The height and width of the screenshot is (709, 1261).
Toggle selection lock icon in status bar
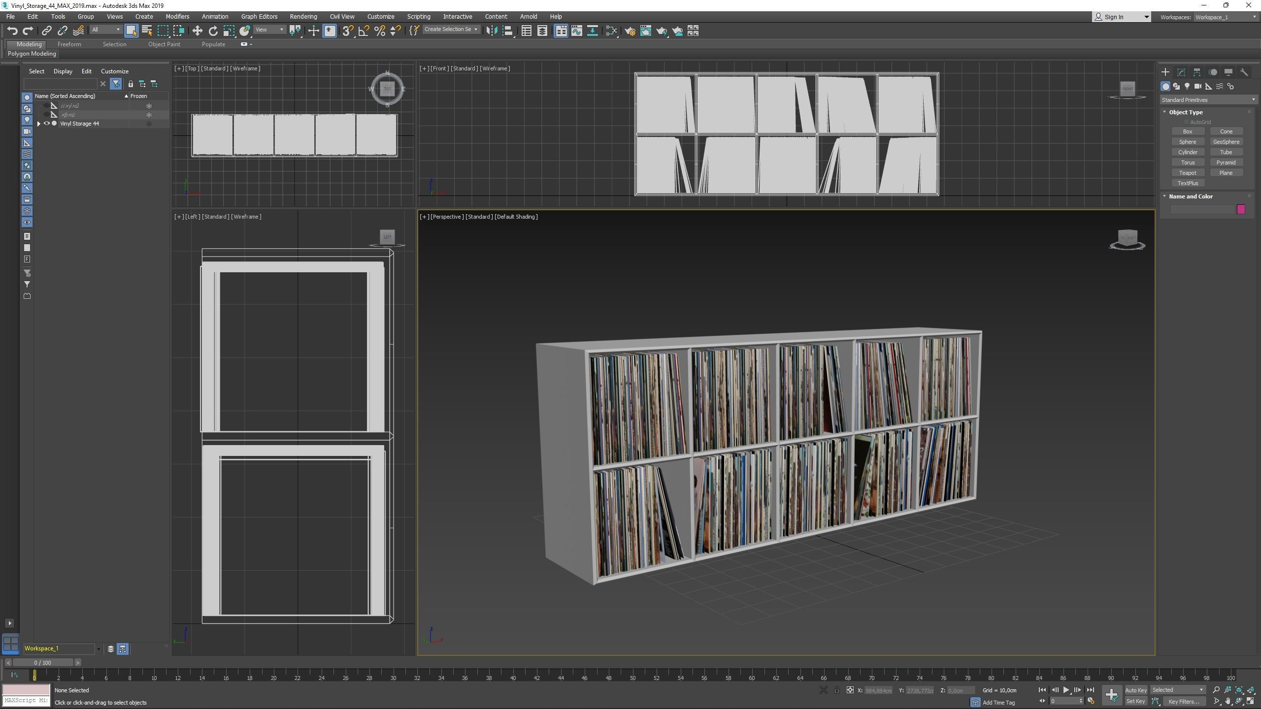tap(836, 690)
